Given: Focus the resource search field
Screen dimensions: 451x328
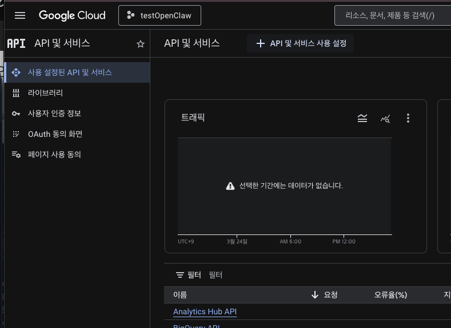Looking at the screenshot, I should (x=393, y=15).
